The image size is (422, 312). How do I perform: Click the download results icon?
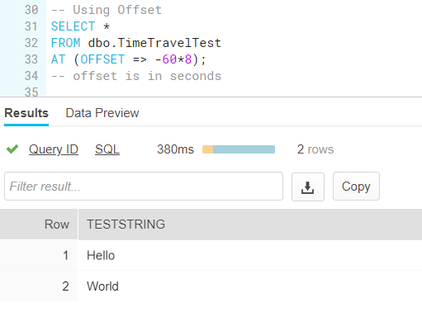click(308, 187)
